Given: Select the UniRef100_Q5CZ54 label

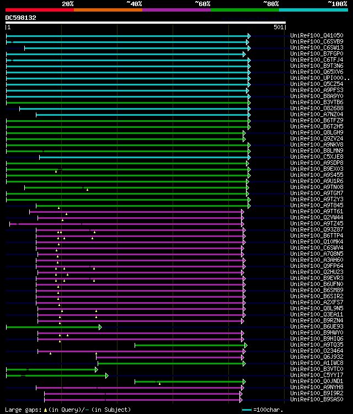Looking at the screenshot, I should click(317, 84).
